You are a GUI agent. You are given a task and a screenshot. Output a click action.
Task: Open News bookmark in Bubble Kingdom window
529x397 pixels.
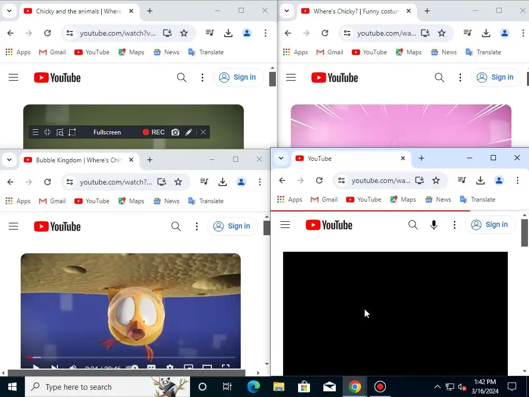pyautogui.click(x=167, y=201)
